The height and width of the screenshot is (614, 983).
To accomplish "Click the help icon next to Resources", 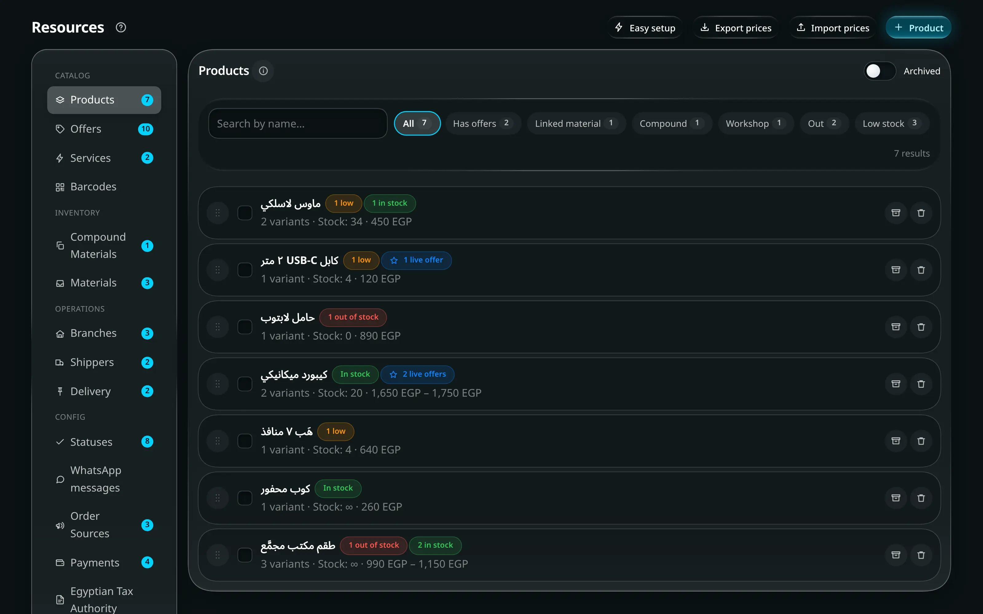I will (121, 28).
